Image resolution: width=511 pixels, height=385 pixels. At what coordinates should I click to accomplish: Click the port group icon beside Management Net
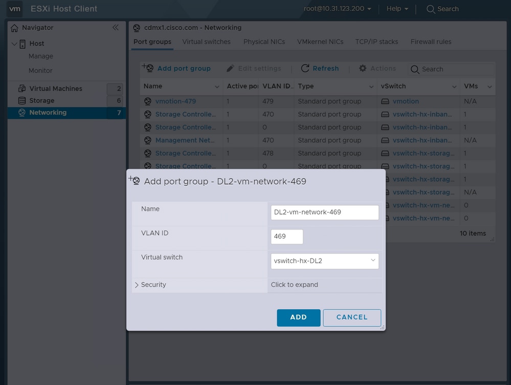[148, 140]
